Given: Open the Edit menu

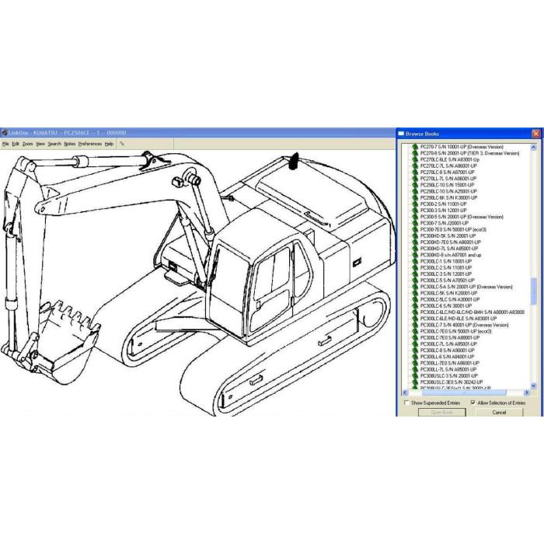Looking at the screenshot, I should pos(16,144).
